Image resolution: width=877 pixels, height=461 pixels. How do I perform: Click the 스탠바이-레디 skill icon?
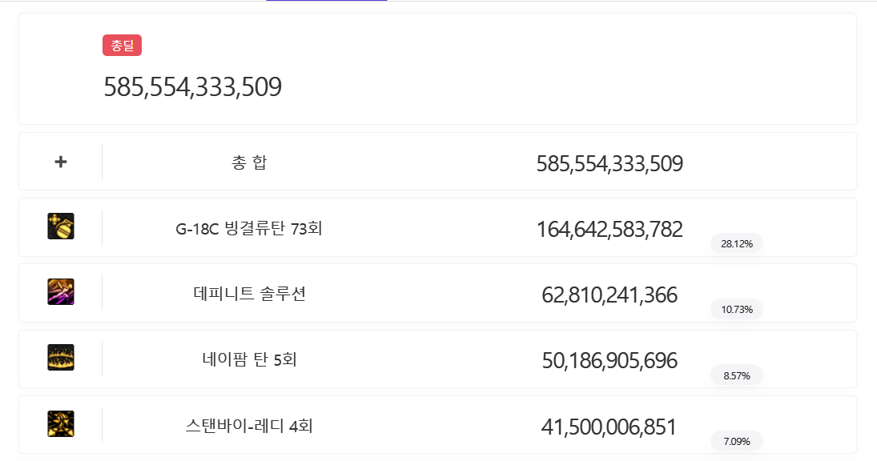(x=61, y=423)
